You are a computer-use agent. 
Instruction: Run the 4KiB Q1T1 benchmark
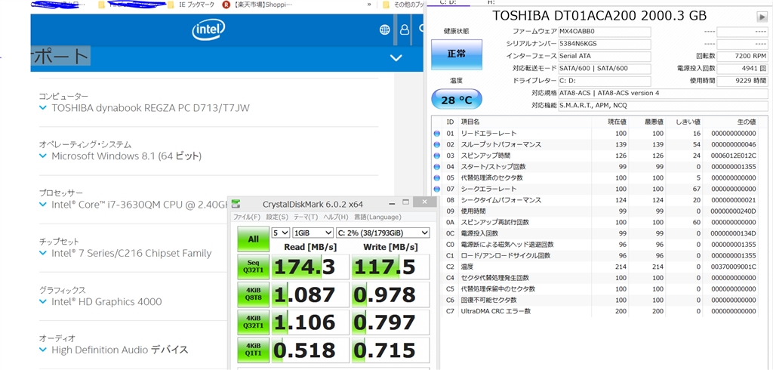[254, 350]
